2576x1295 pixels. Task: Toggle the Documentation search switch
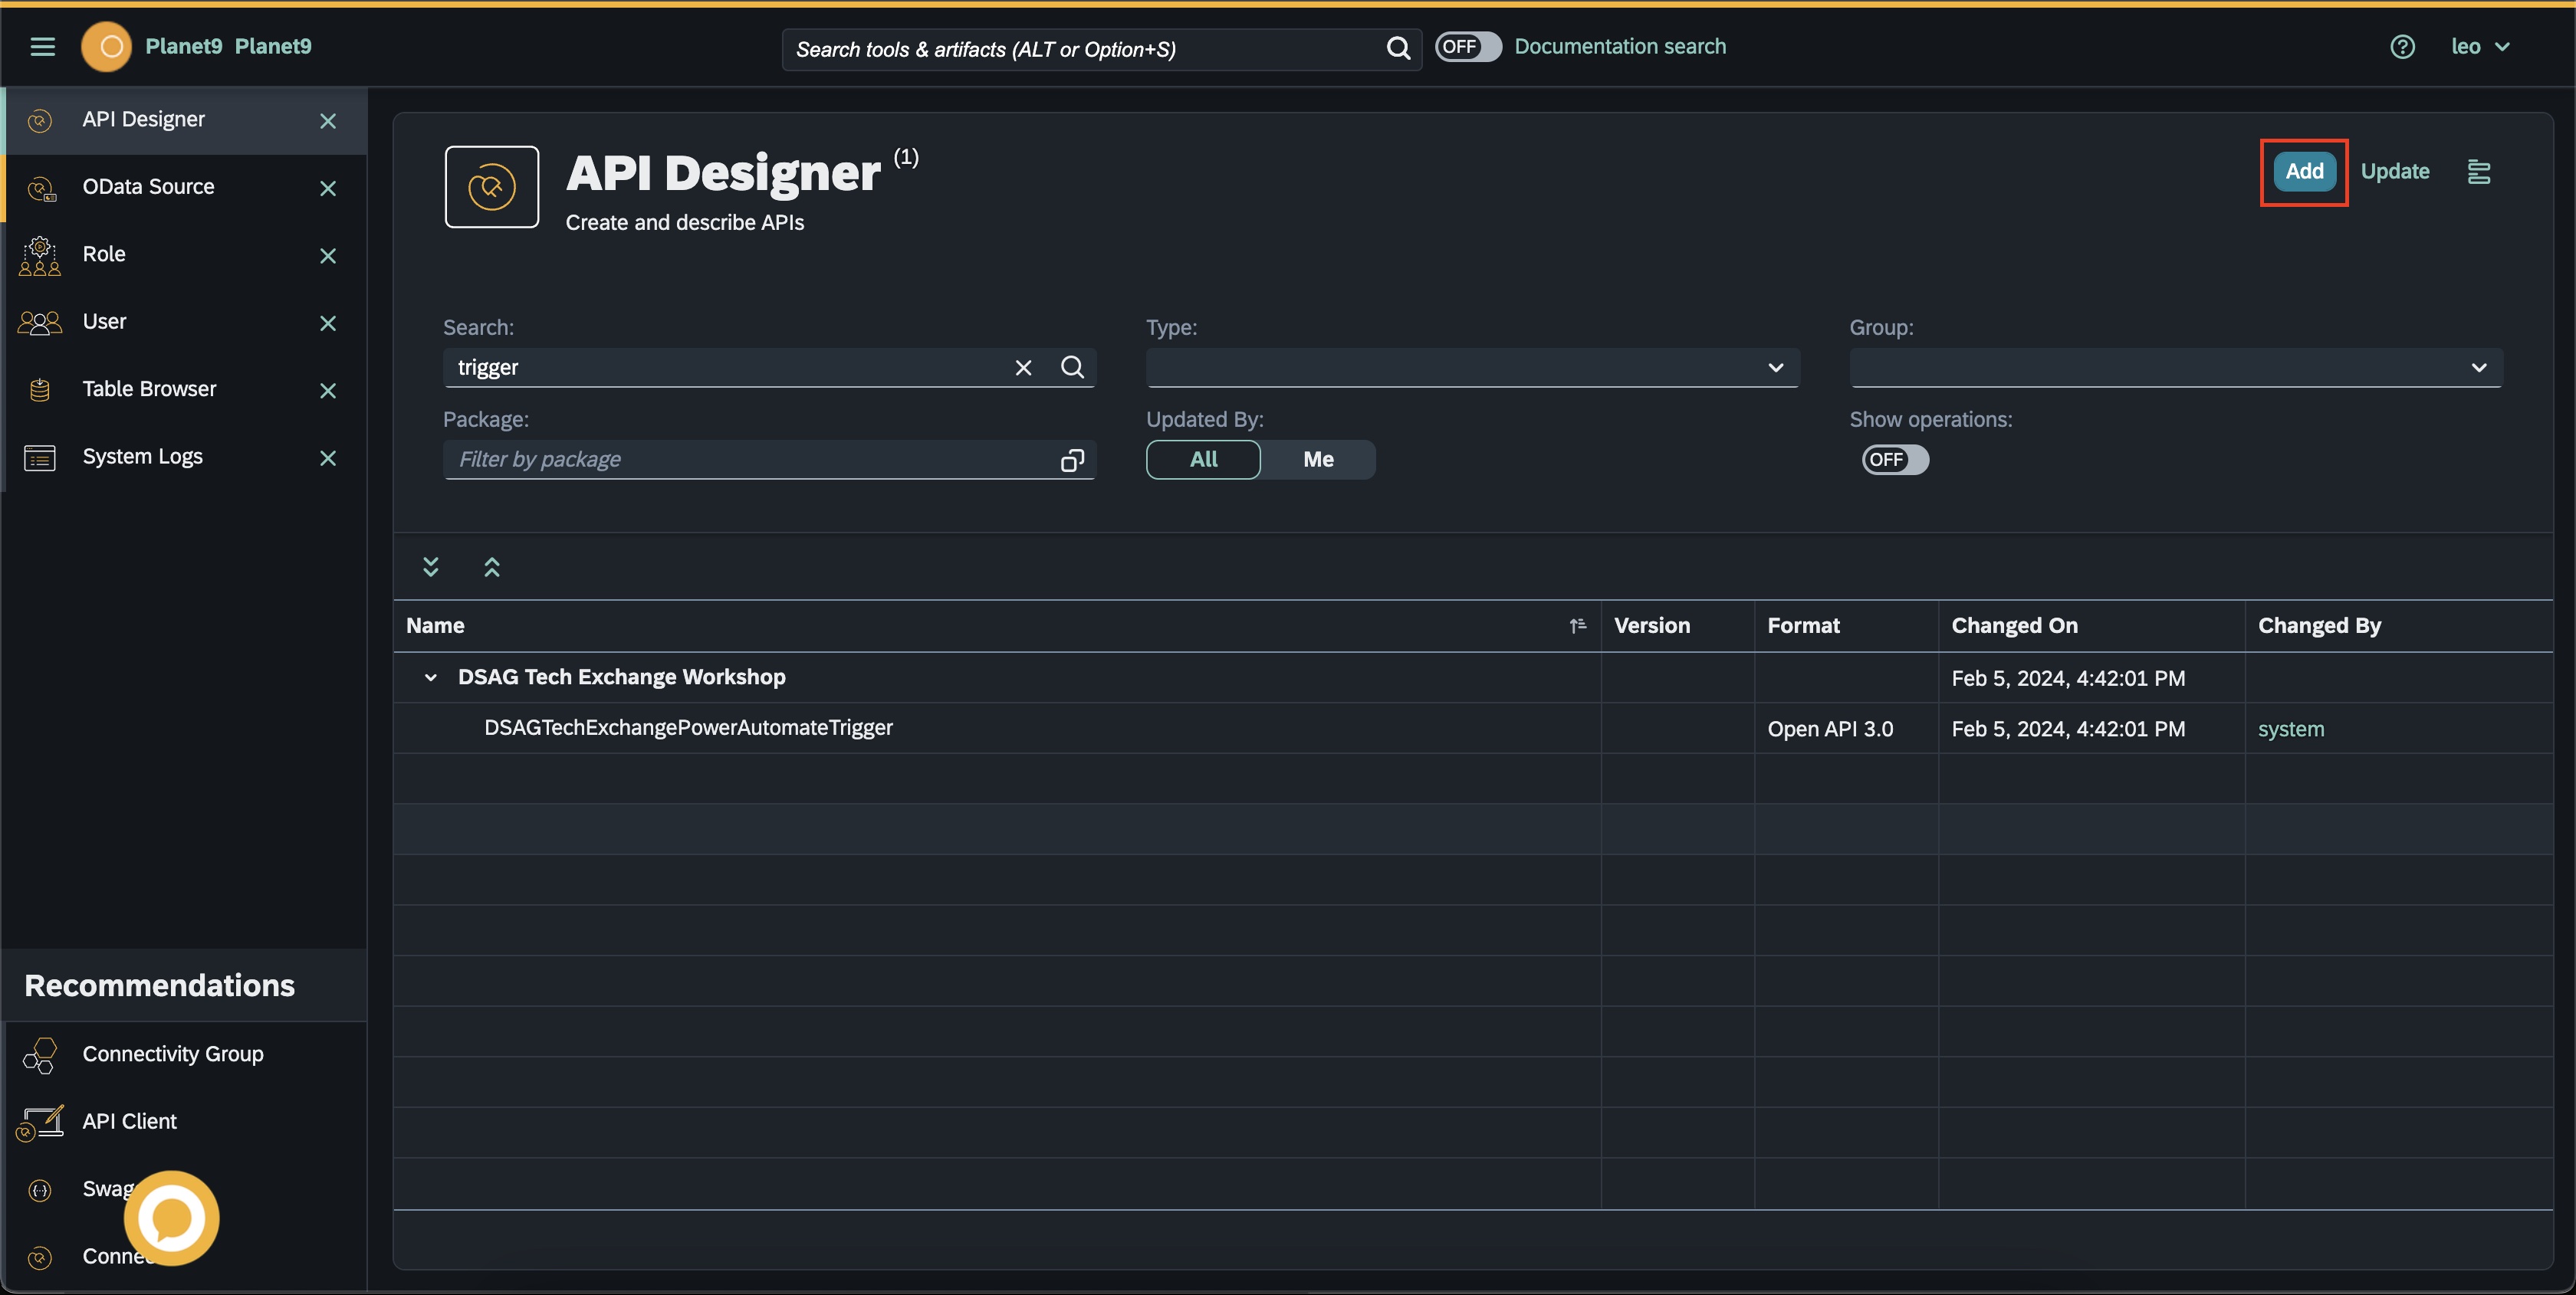1468,47
